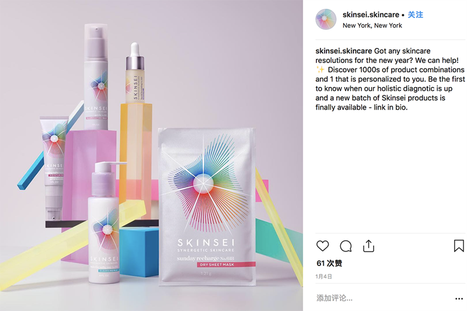Open the three-dot more options menu
The height and width of the screenshot is (311, 467).
[459, 299]
